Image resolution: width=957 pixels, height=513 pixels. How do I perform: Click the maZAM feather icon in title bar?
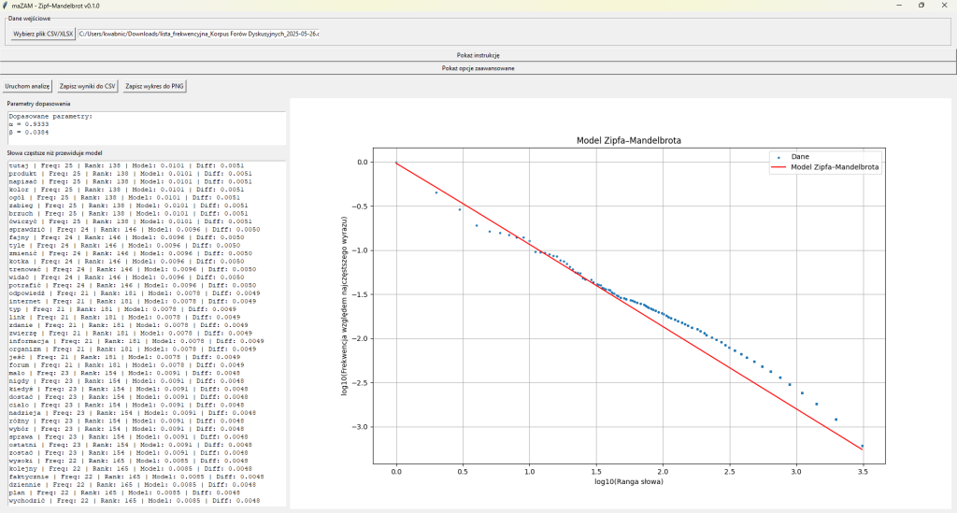coord(5,6)
